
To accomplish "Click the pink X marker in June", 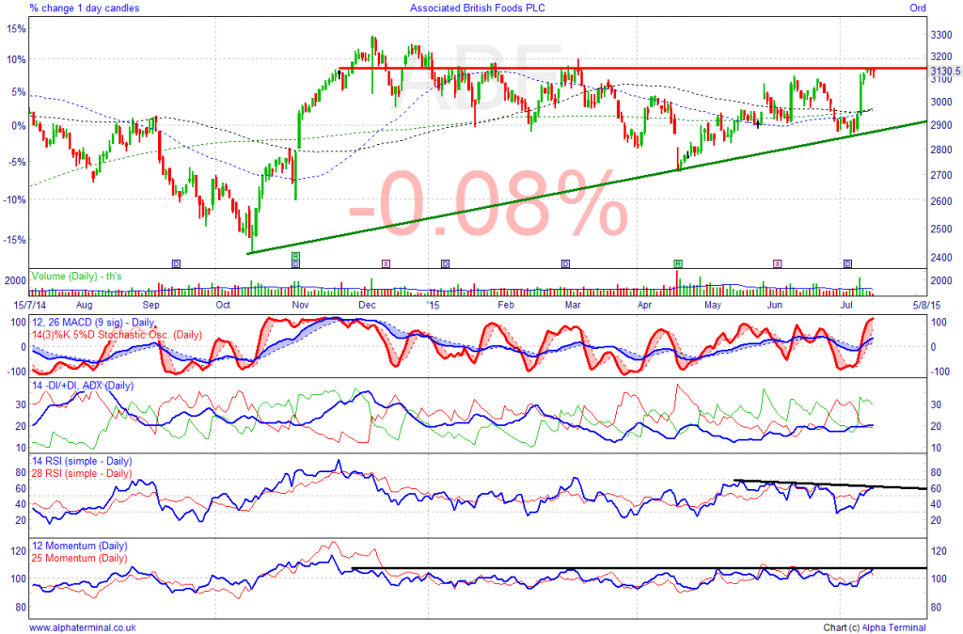I will click(x=777, y=263).
